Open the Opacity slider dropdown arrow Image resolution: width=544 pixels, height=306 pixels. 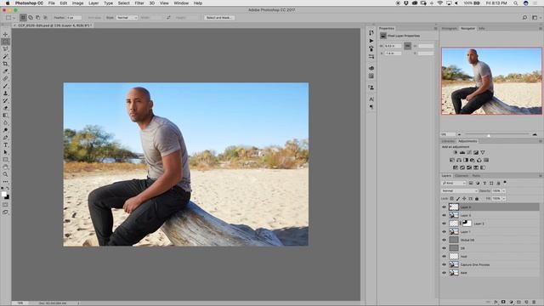pos(504,190)
